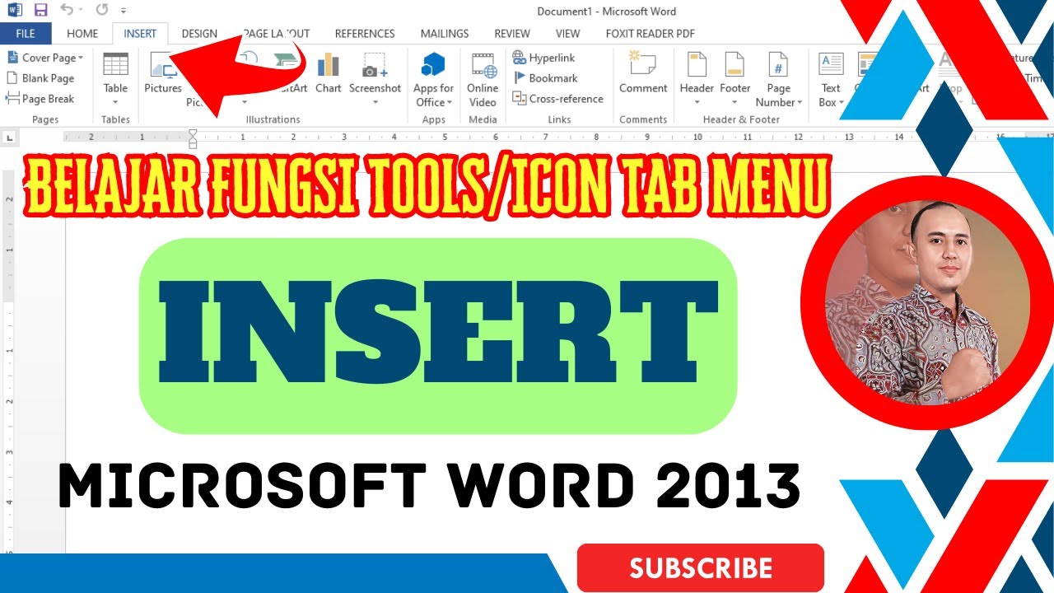
Task: Insert a Bookmark
Action: [544, 78]
